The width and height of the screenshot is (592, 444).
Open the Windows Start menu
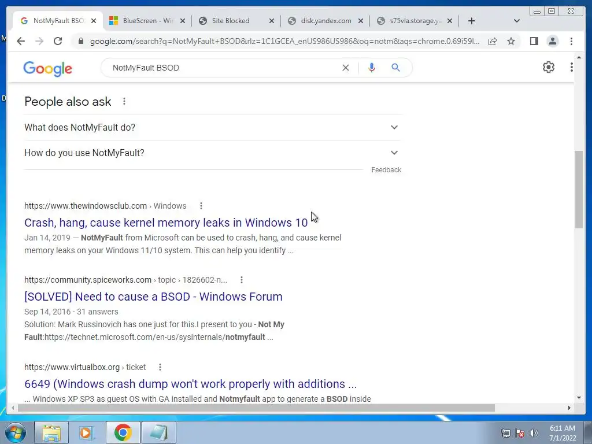(x=16, y=432)
